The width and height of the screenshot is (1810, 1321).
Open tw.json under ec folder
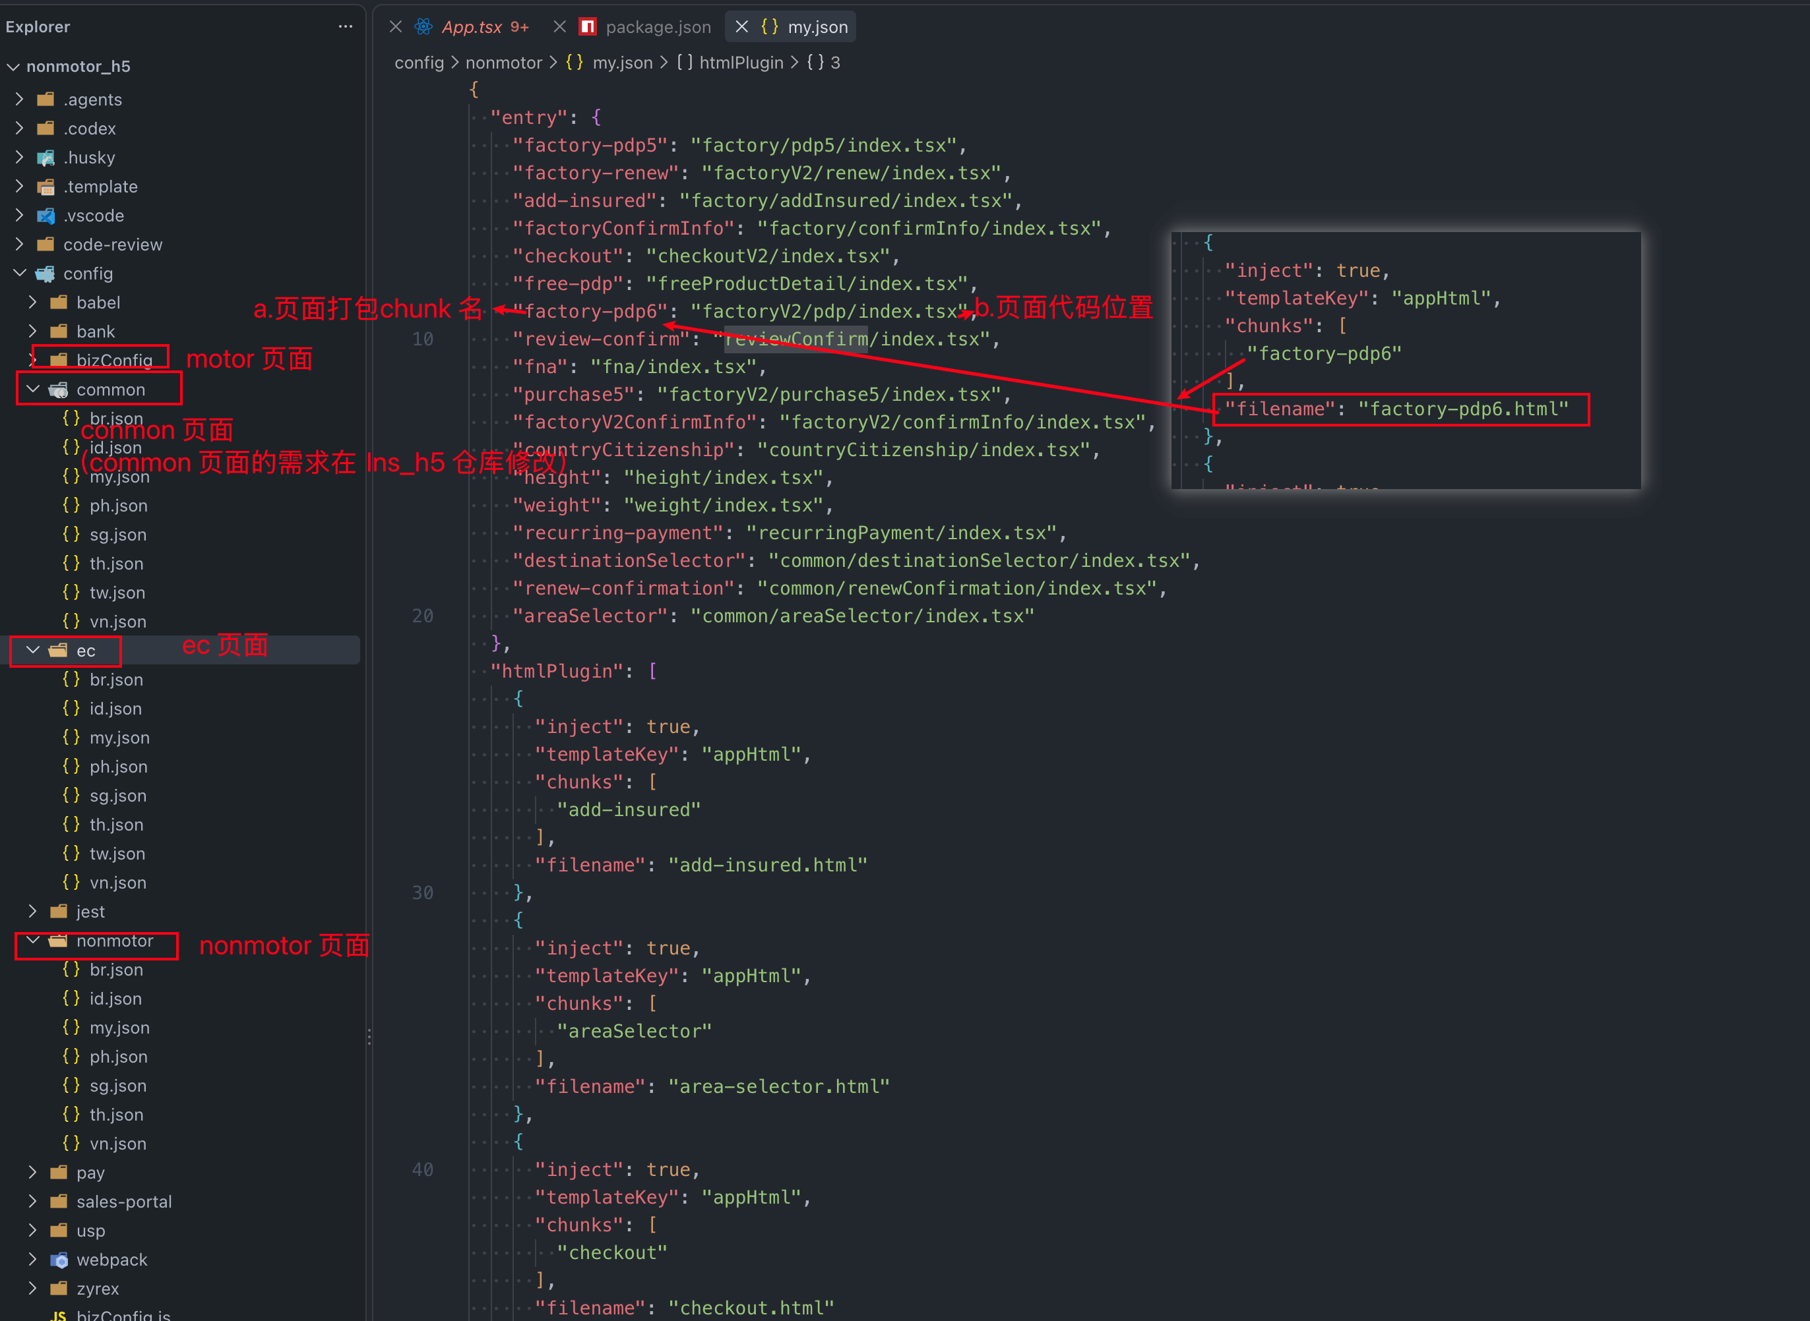click(x=117, y=853)
